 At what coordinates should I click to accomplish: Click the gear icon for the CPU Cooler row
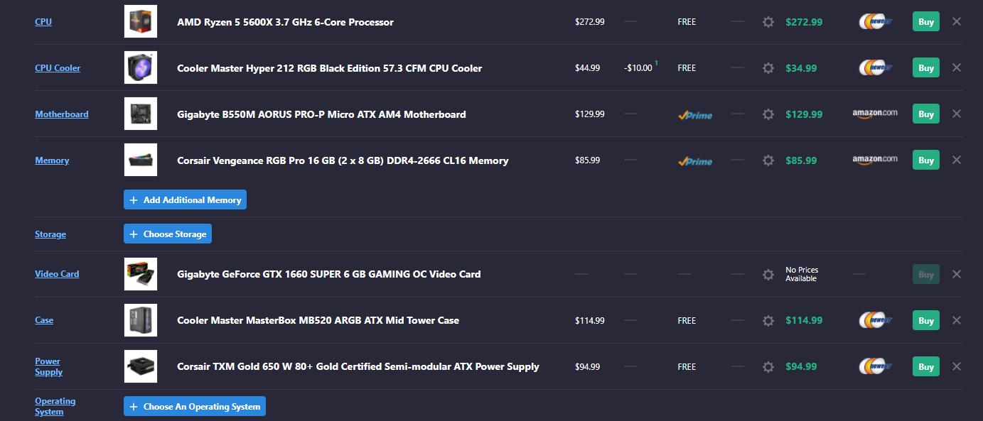[x=768, y=68]
